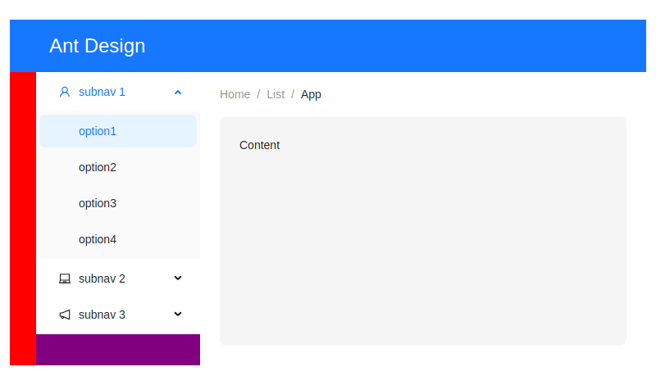This screenshot has height=385, width=656.
Task: Expand subnav 3 with its down chevron
Action: pyautogui.click(x=178, y=314)
